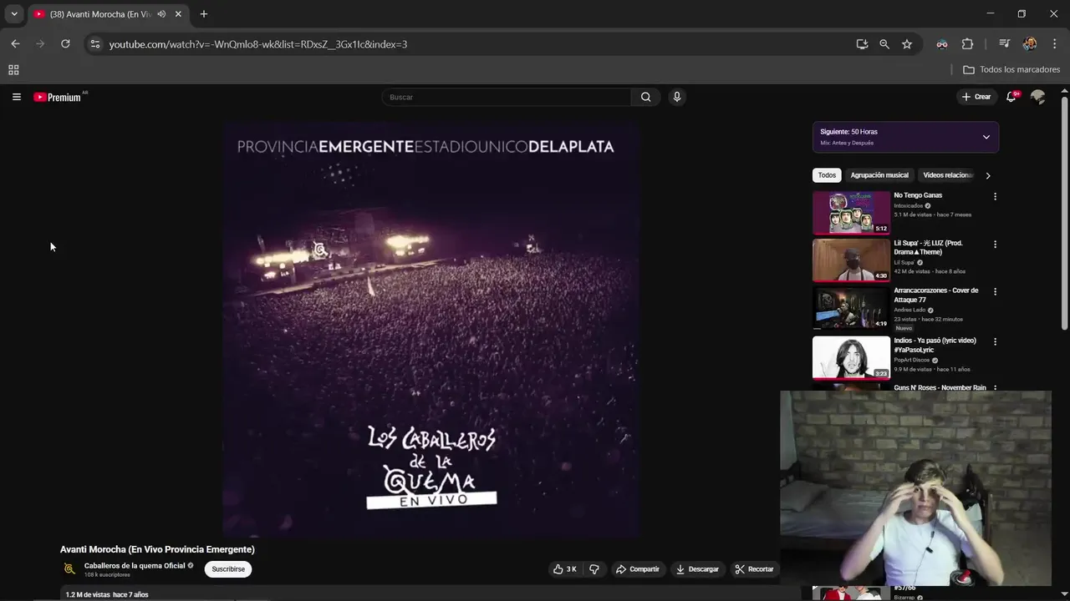
Task: Open the Chrome profile avatar
Action: coord(1030,44)
